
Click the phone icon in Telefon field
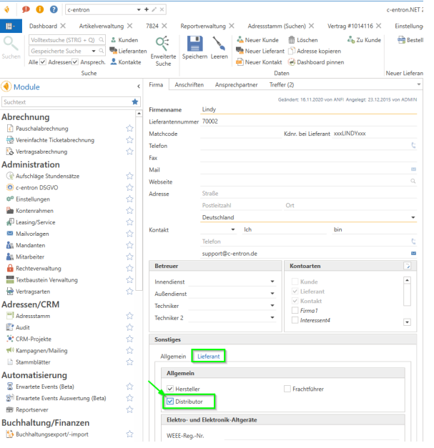click(413, 145)
